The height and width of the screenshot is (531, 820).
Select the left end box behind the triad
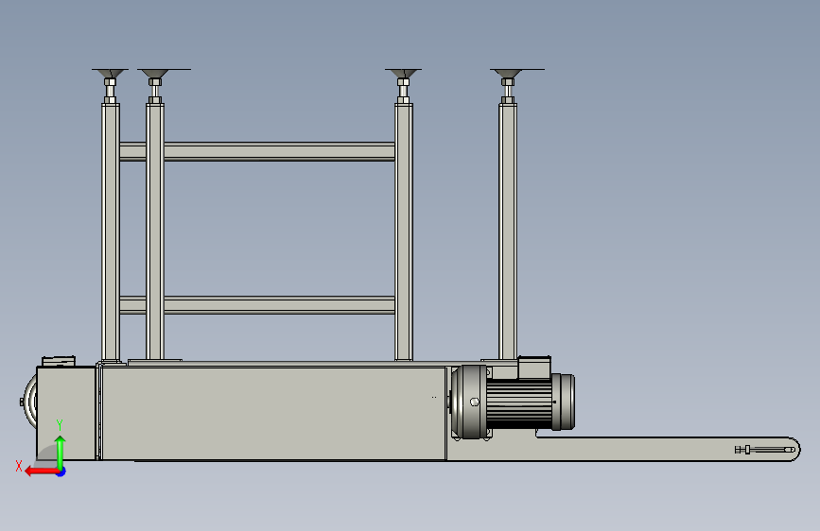tap(66, 413)
